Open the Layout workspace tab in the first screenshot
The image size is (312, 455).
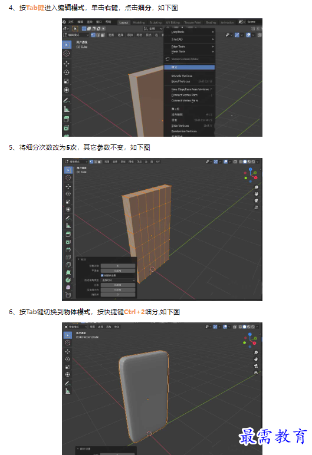coord(124,22)
